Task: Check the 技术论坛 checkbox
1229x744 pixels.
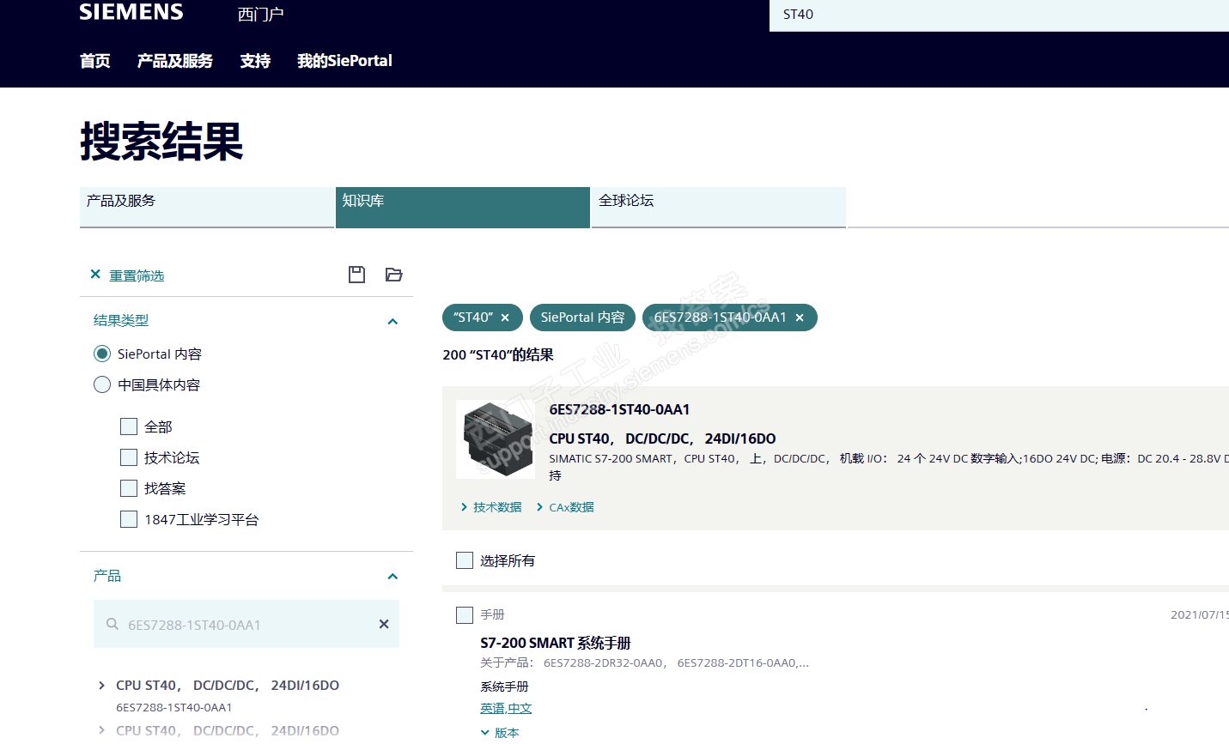Action: (129, 457)
